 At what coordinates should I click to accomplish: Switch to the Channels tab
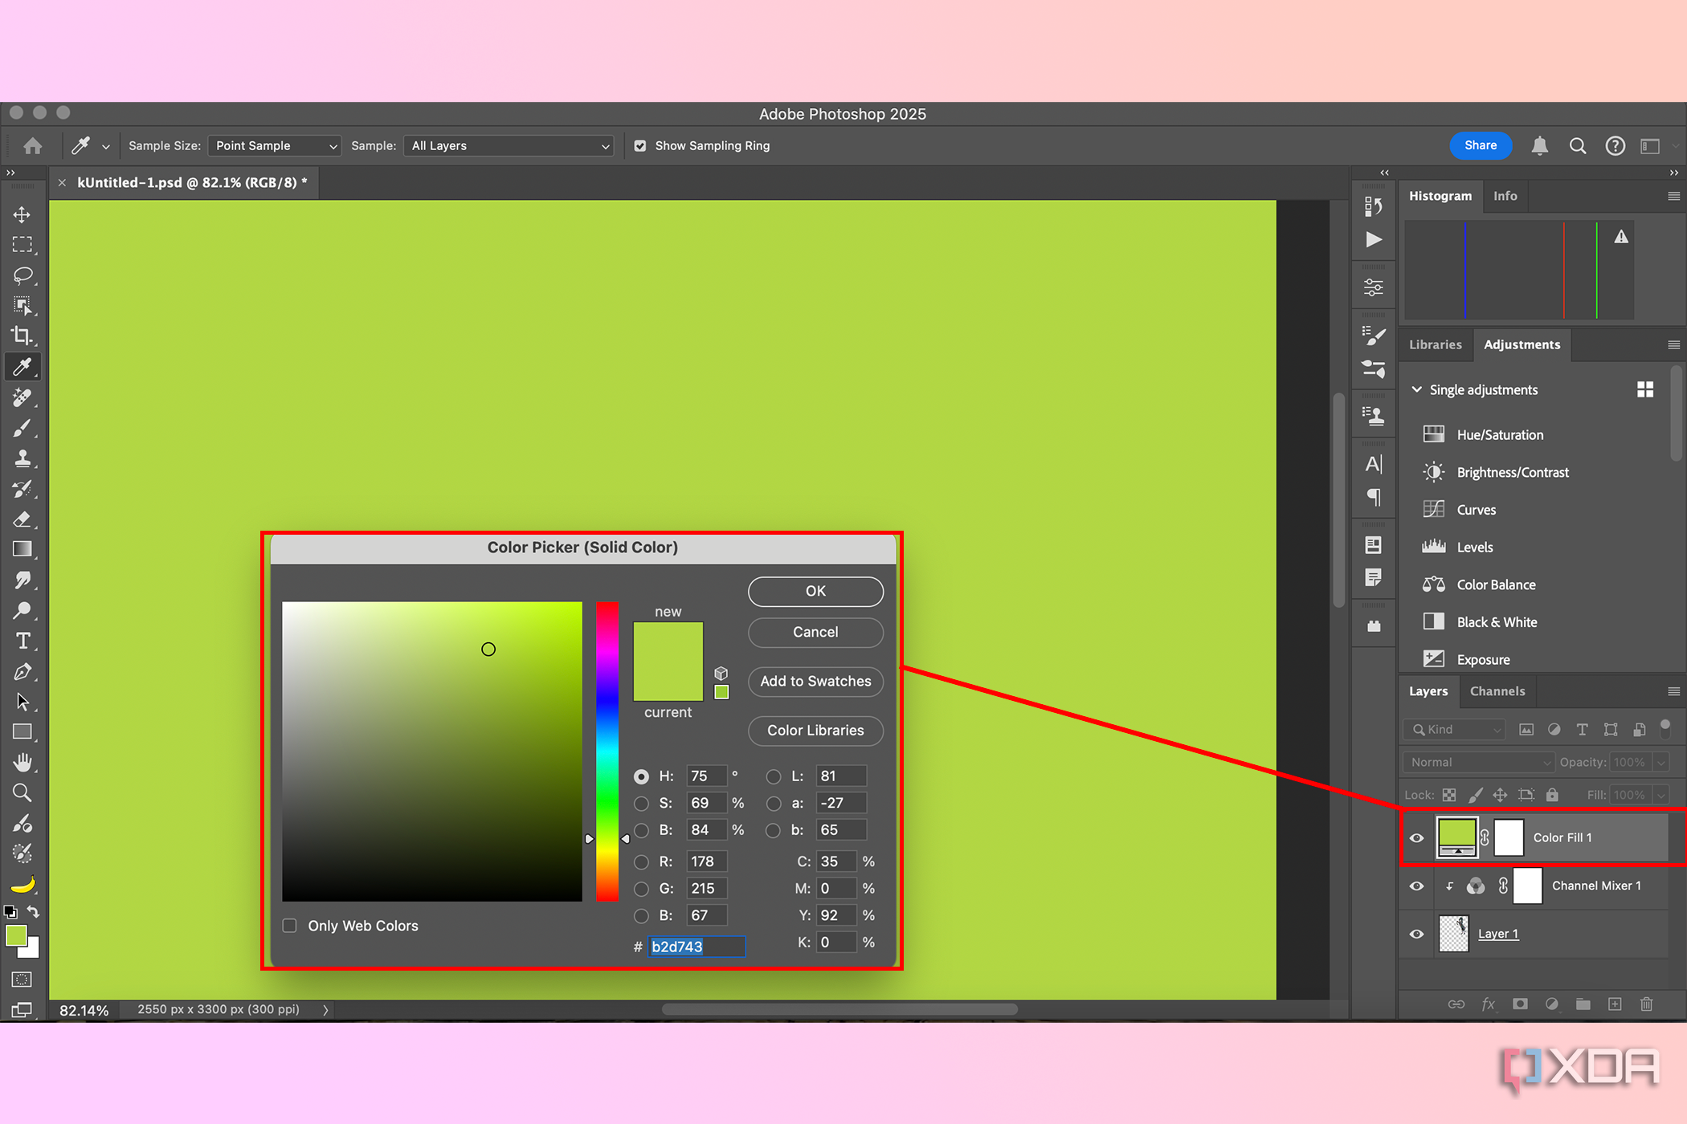pyautogui.click(x=1497, y=691)
